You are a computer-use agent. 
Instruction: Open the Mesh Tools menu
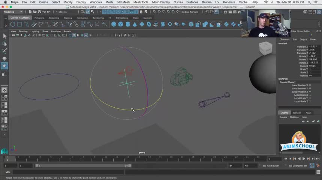(x=141, y=2)
